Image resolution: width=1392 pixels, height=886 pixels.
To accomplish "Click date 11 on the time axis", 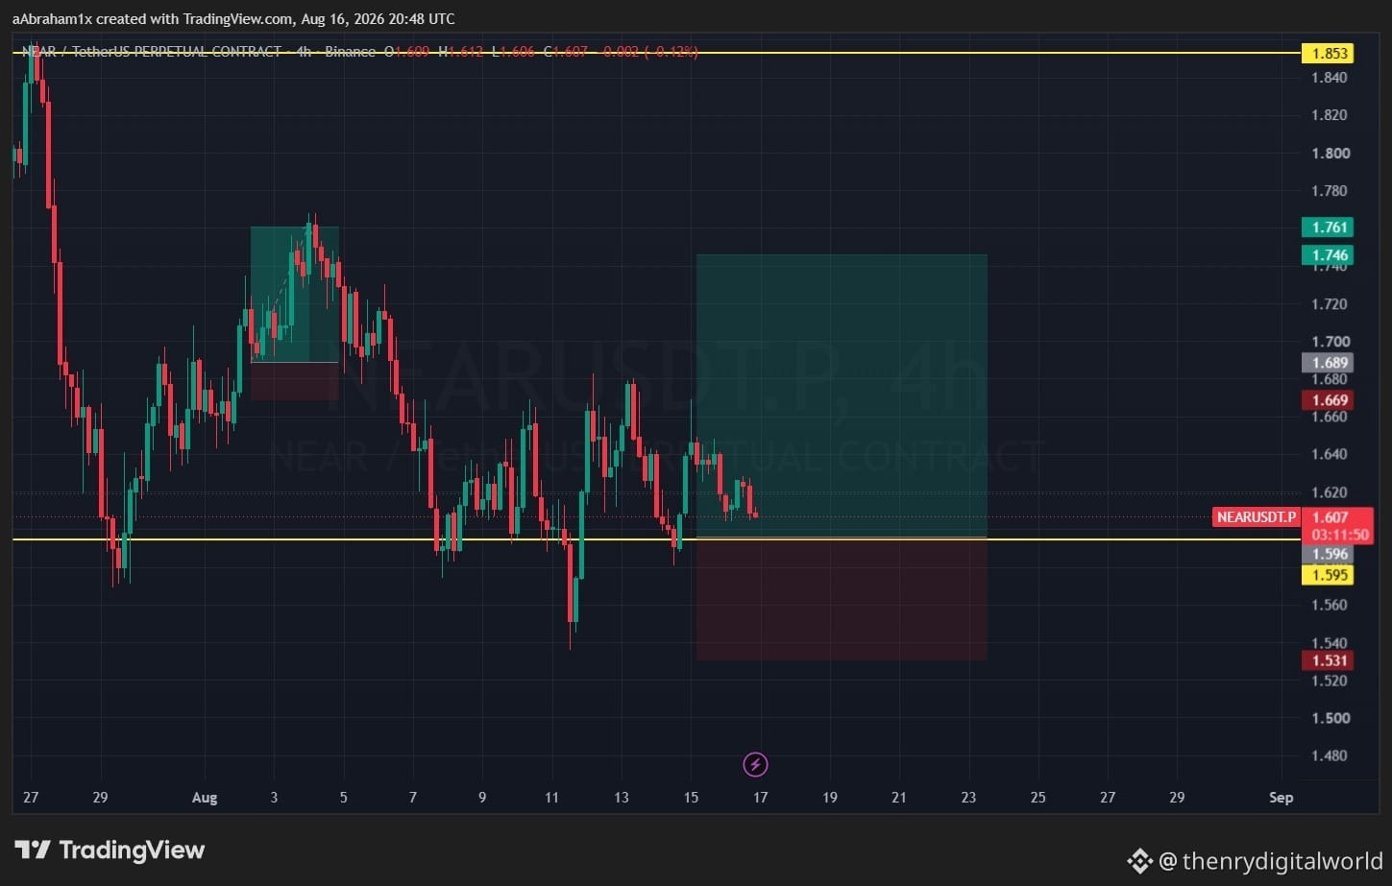I will pyautogui.click(x=551, y=798).
